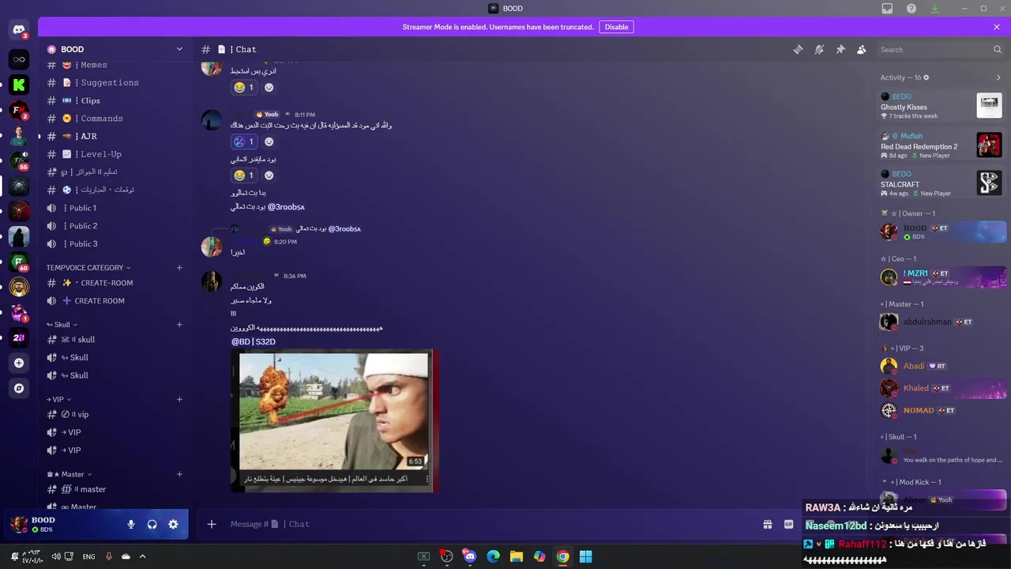1011x569 pixels.
Task: Open Windows Start button
Action: point(585,556)
